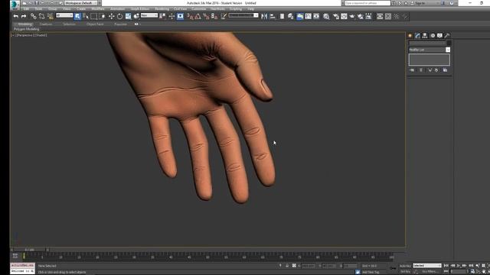Image resolution: width=490 pixels, height=275 pixels.
Task: Activate the Select and Rotate tool
Action: coord(119,16)
